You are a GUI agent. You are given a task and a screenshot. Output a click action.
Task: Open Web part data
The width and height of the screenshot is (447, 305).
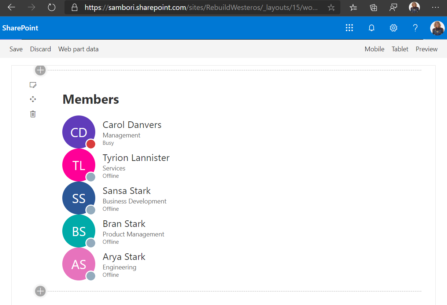coord(78,49)
